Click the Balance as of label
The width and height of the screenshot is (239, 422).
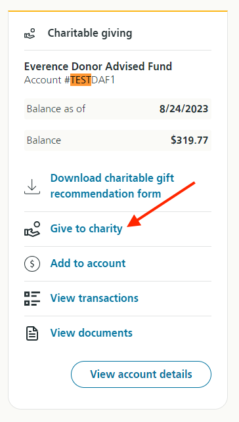[56, 109]
